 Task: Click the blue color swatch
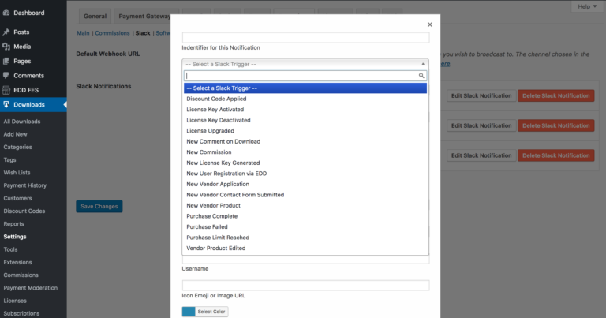tap(189, 312)
